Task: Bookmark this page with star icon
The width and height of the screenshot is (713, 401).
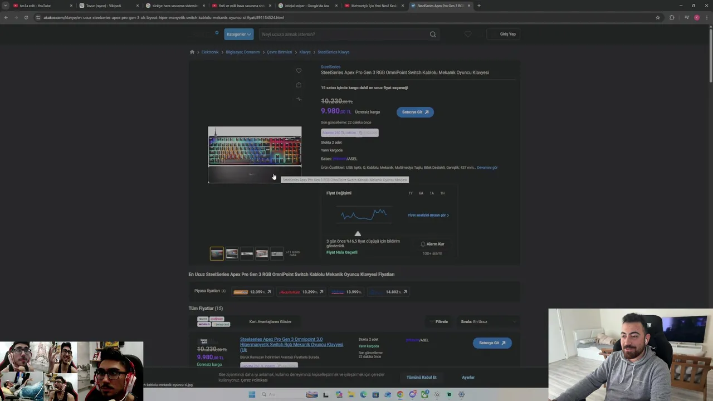Action: pos(658,17)
